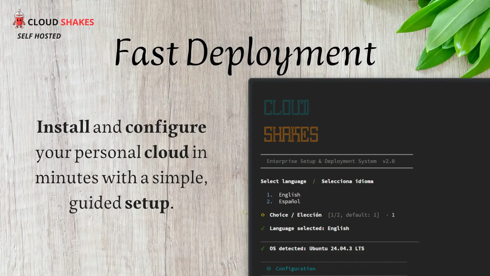Select the '1. English' option
Image resolution: width=490 pixels, height=276 pixels.
click(x=283, y=195)
